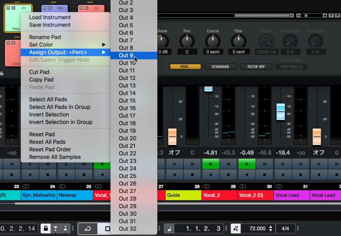Click the transport stop button
Viewport: 341px width, 236px height.
(107, 228)
